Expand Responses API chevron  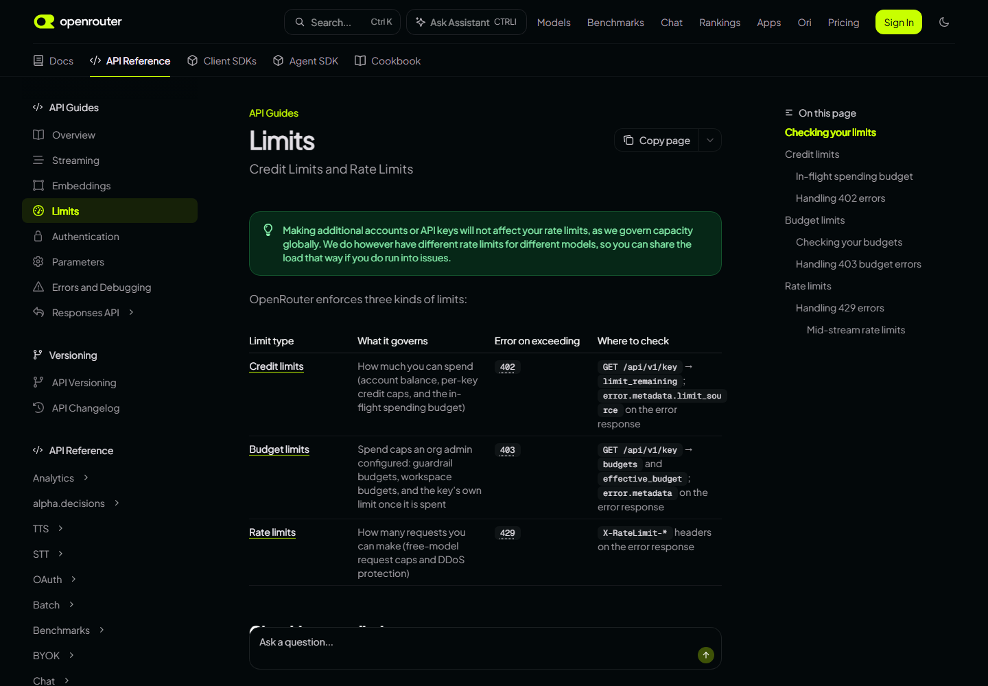tap(131, 312)
